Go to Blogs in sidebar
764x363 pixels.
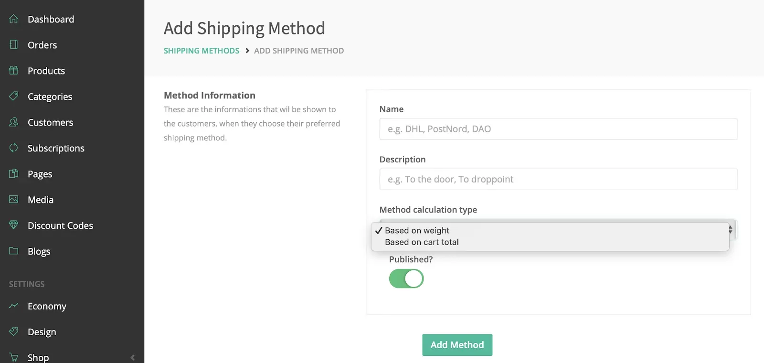point(39,251)
